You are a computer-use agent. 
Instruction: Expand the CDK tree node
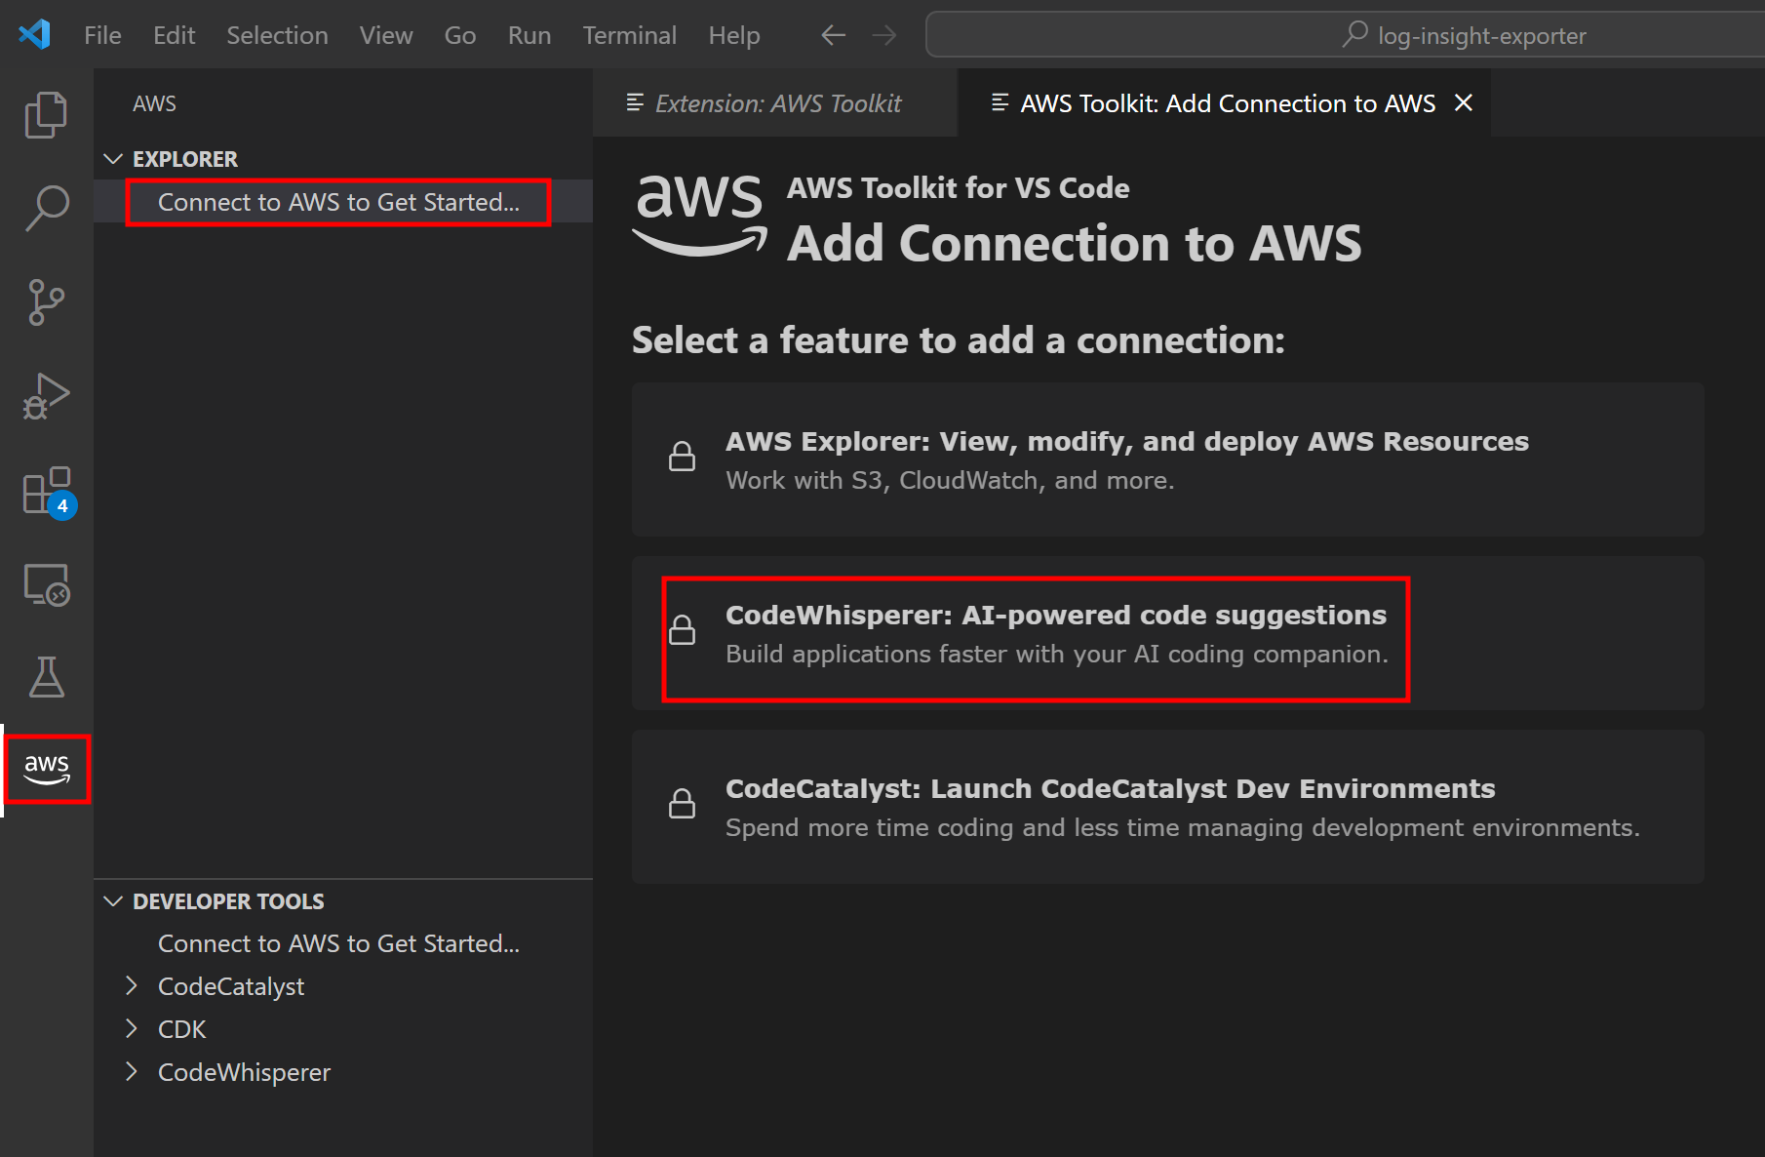pyautogui.click(x=132, y=1029)
